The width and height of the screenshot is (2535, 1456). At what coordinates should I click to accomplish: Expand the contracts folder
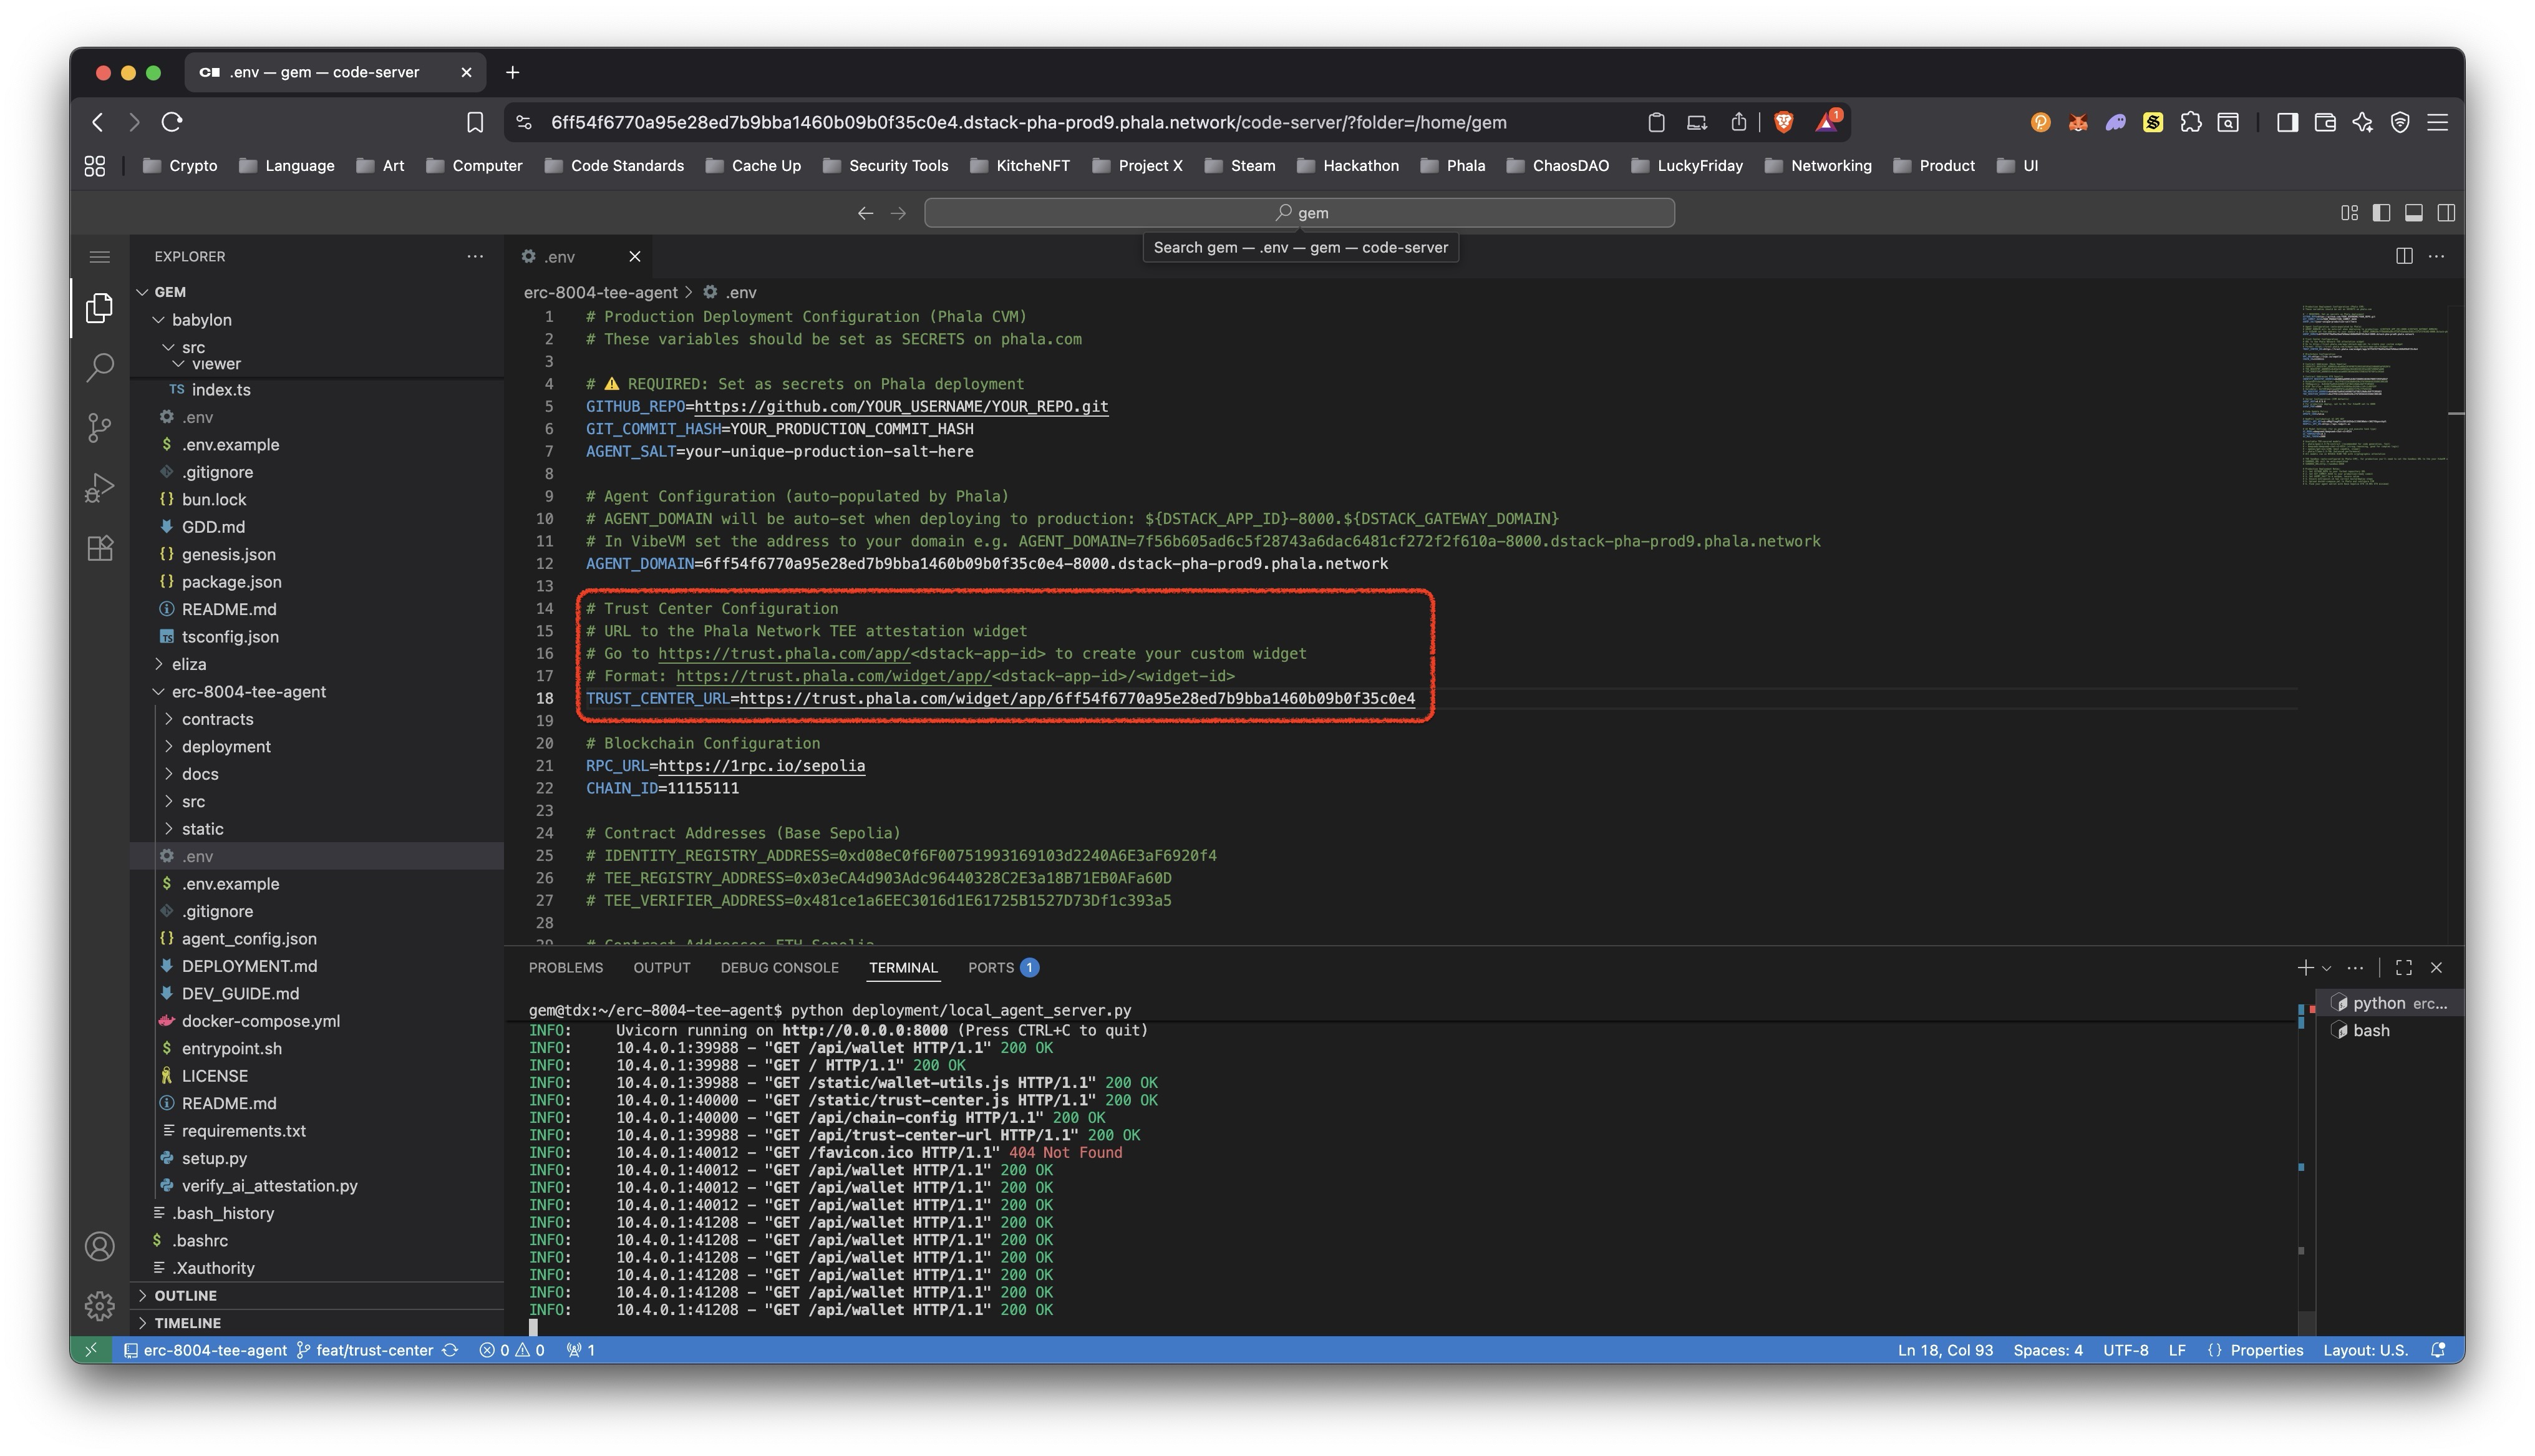217,719
